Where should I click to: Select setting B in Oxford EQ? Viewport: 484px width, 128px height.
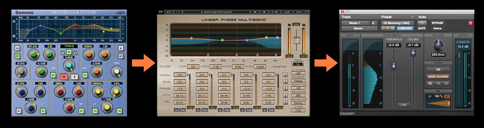(74, 77)
